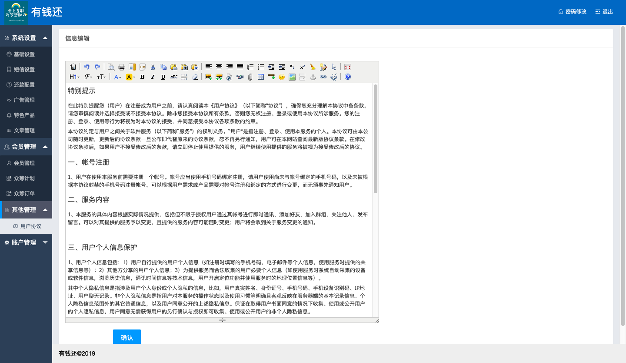Insert a table using the table icon
626x363 pixels.
[x=261, y=77]
